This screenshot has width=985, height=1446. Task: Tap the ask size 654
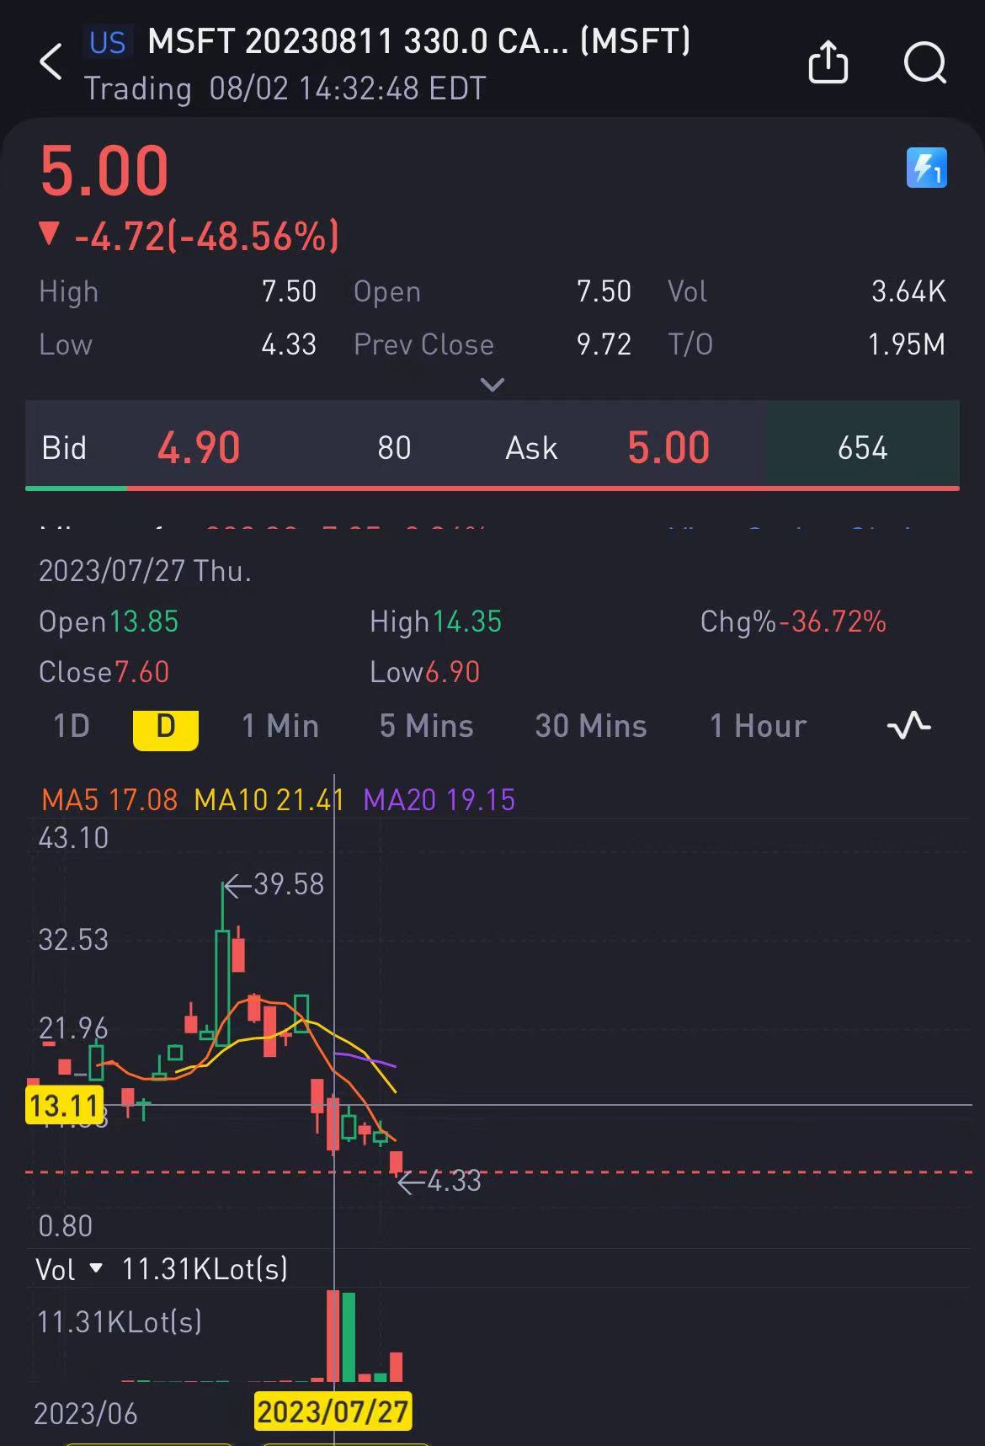pos(862,448)
